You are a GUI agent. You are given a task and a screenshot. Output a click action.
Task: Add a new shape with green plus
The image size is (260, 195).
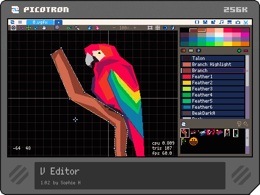click(239, 51)
